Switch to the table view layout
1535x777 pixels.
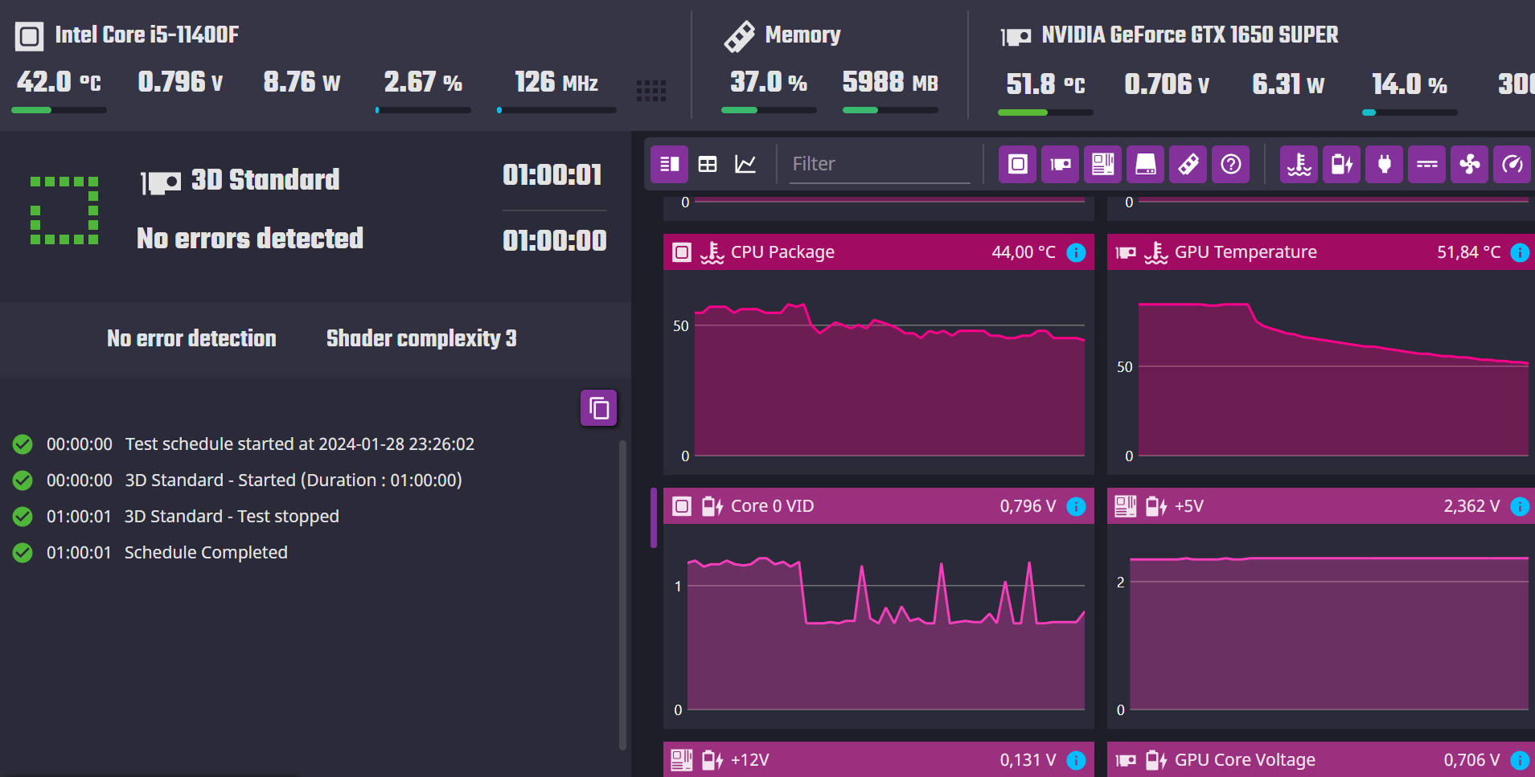tap(708, 165)
